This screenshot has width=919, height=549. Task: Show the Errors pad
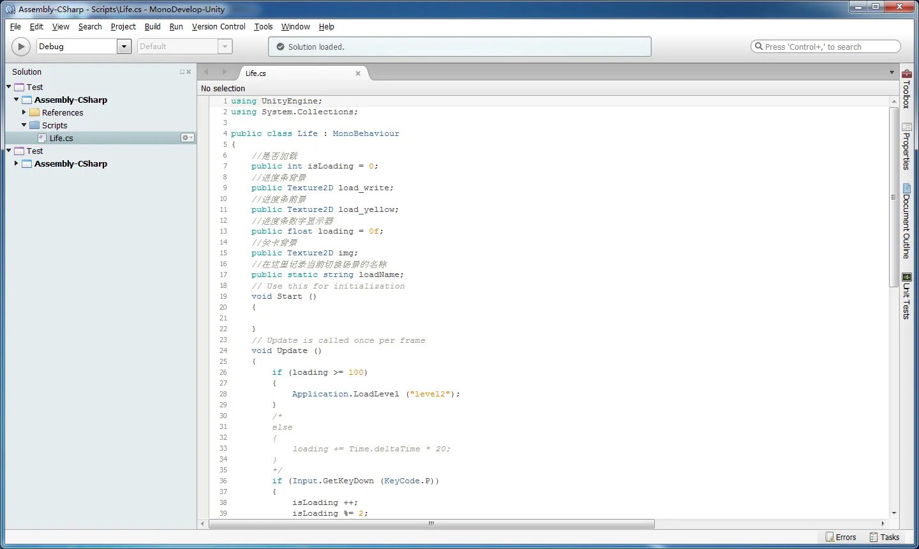coord(841,537)
